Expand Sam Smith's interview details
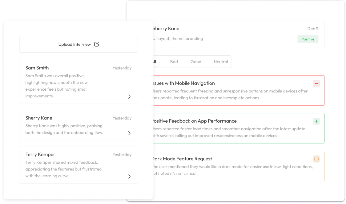346x204 pixels. pyautogui.click(x=129, y=96)
